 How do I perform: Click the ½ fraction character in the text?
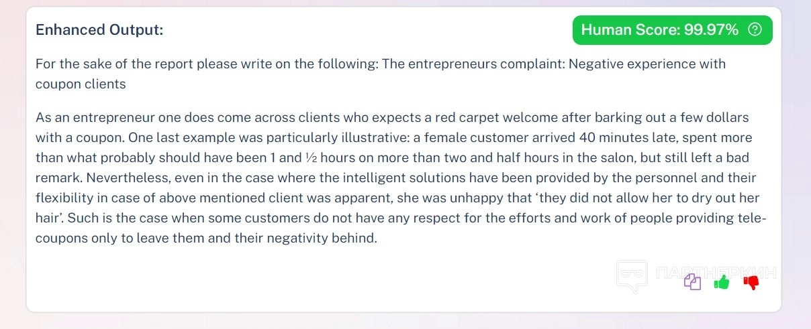(x=311, y=158)
